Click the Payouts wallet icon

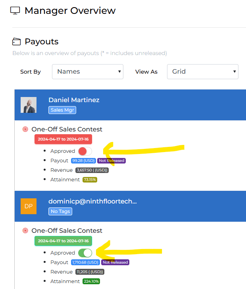point(16,42)
